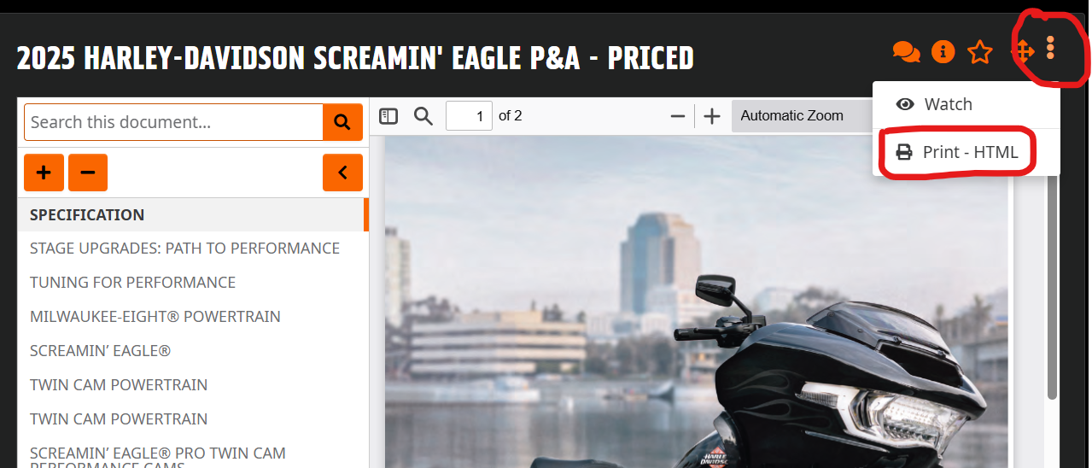Click the orange search magnifier button
Screen dimensions: 1092x468
(x=342, y=122)
